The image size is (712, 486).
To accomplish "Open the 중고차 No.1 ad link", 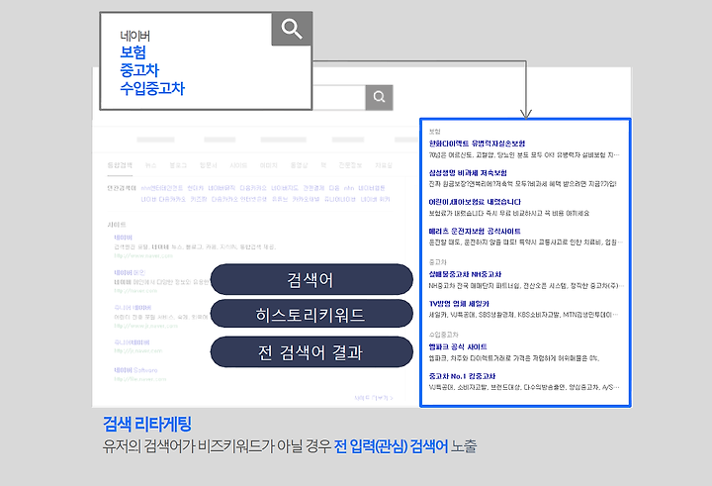I will coord(462,376).
